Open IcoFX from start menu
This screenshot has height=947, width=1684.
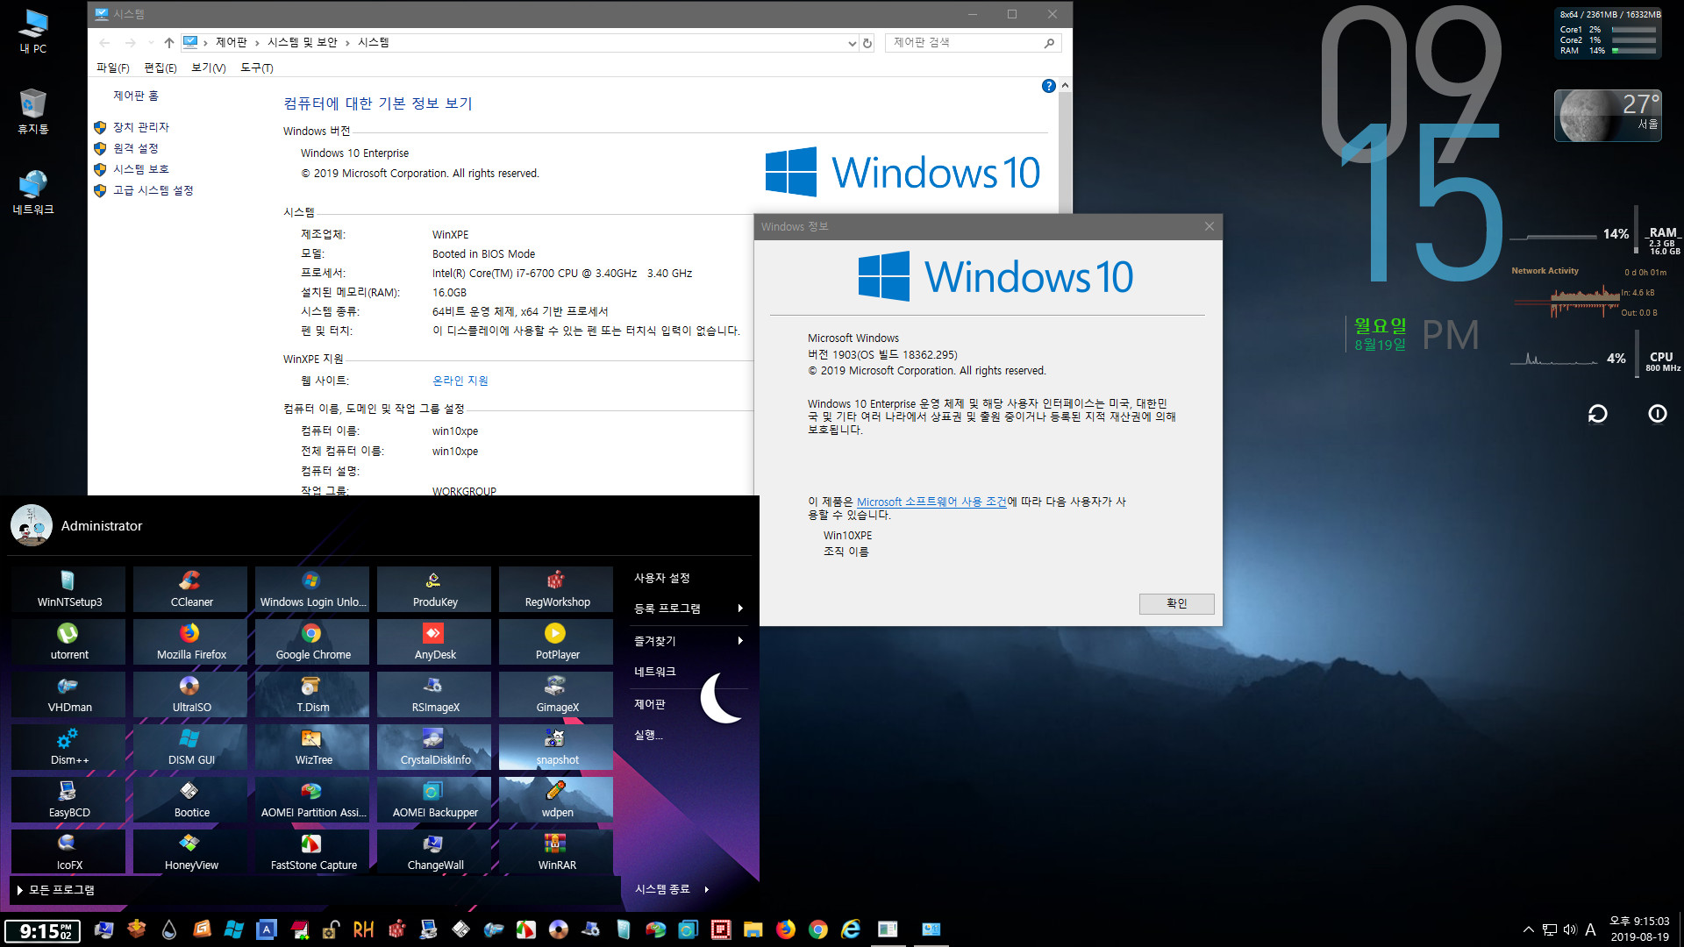69,852
